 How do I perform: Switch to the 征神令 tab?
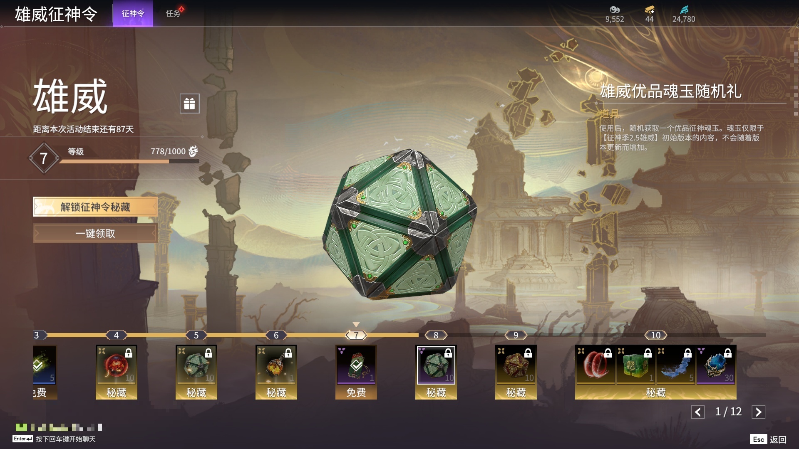point(133,13)
